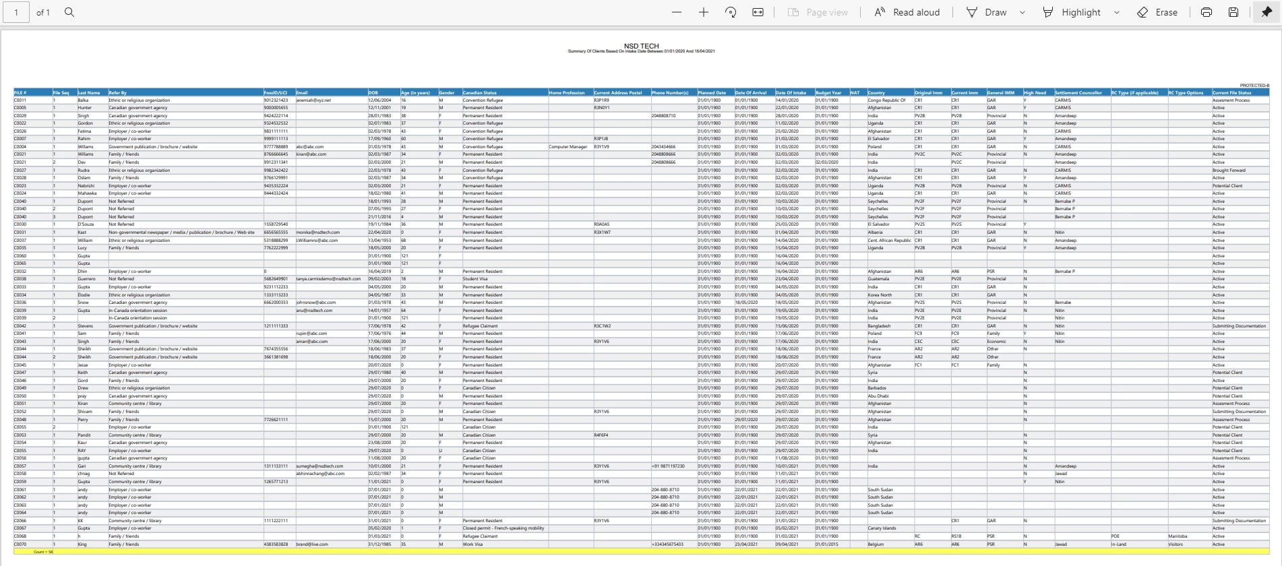The height and width of the screenshot is (566, 1282).
Task: Click the FILE # column header
Action: click(x=21, y=93)
